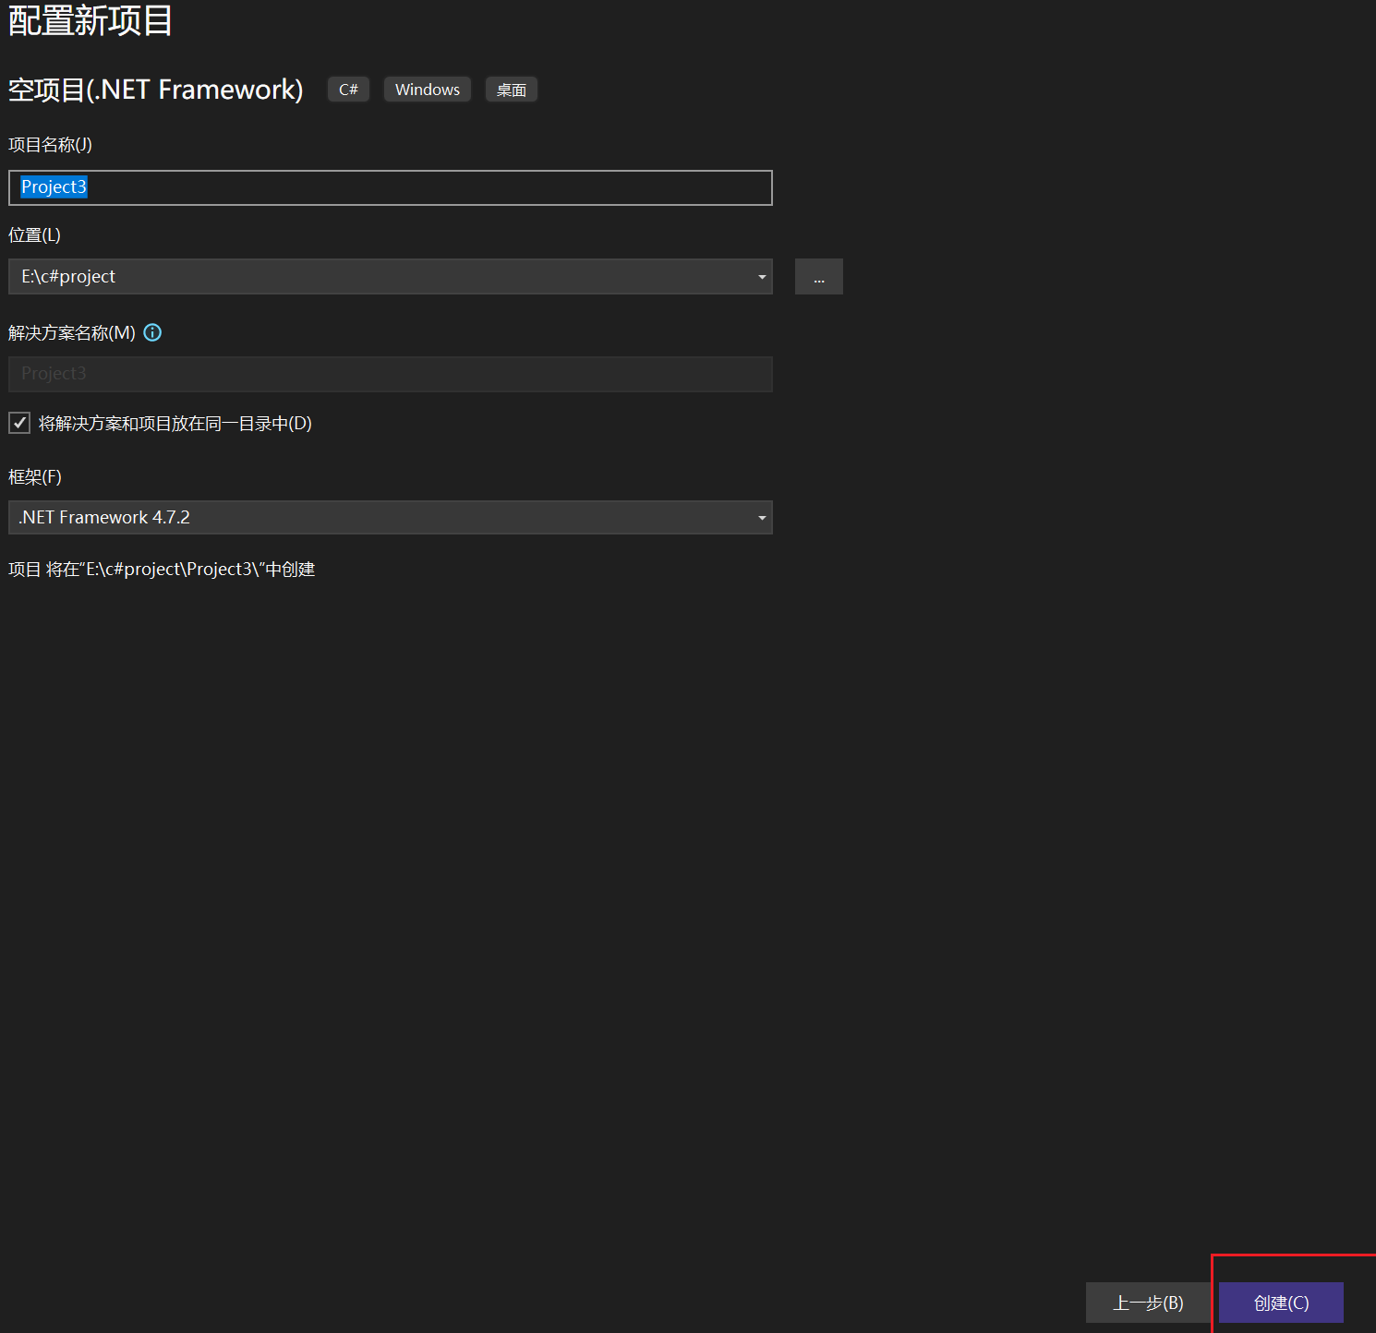The width and height of the screenshot is (1376, 1333).
Task: Click the 创建(C) create button
Action: tap(1281, 1303)
